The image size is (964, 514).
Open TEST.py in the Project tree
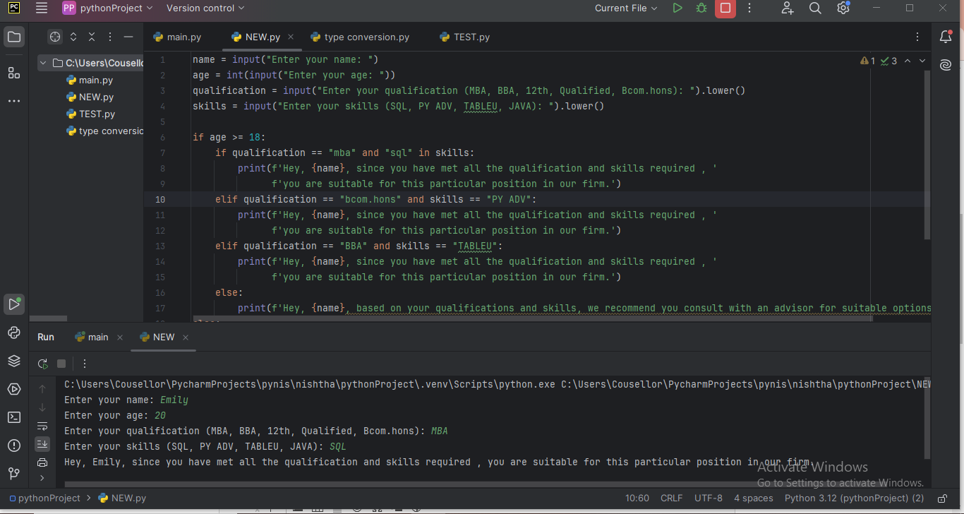coord(90,114)
